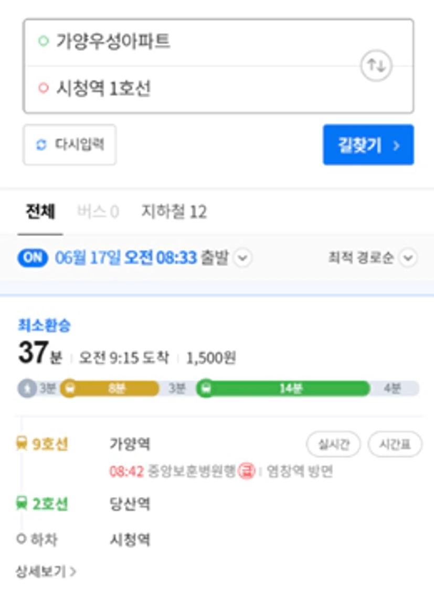The width and height of the screenshot is (434, 596).
Task: Toggle the ON departure time switch
Action: coord(33,258)
